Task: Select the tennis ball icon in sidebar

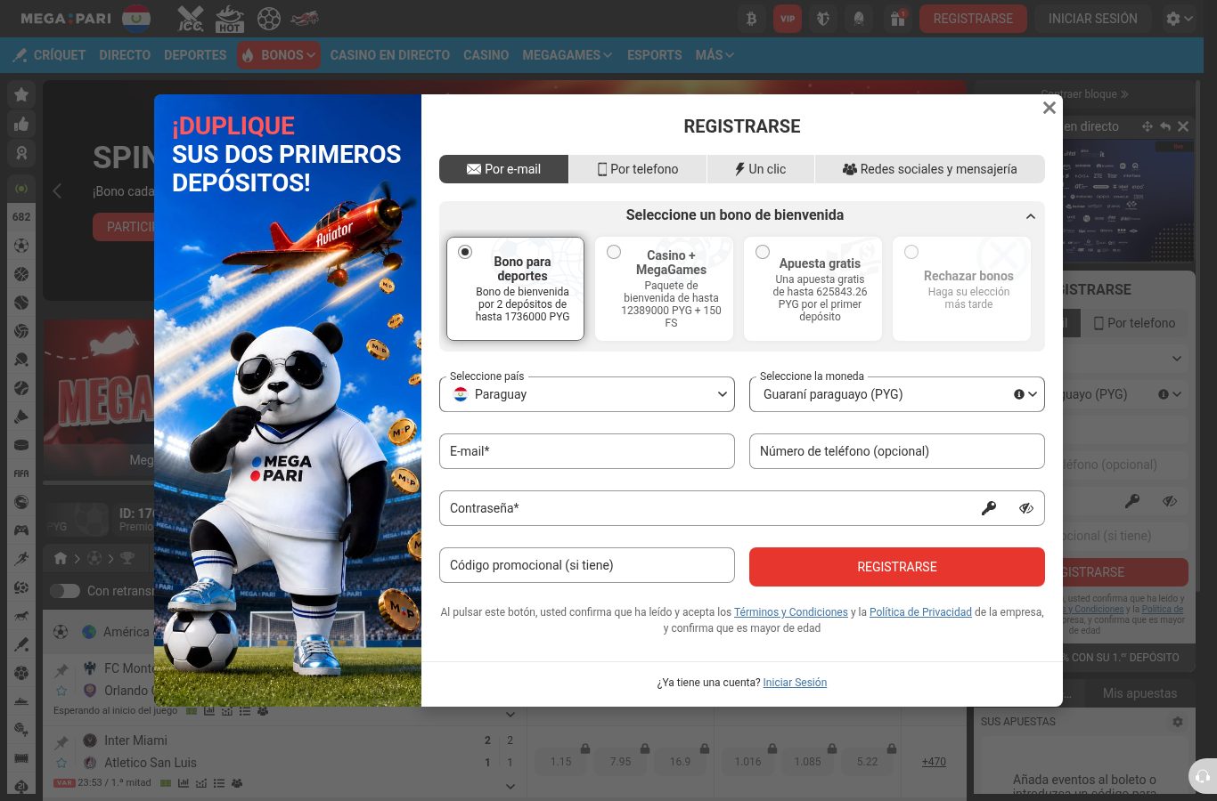Action: tap(21, 303)
